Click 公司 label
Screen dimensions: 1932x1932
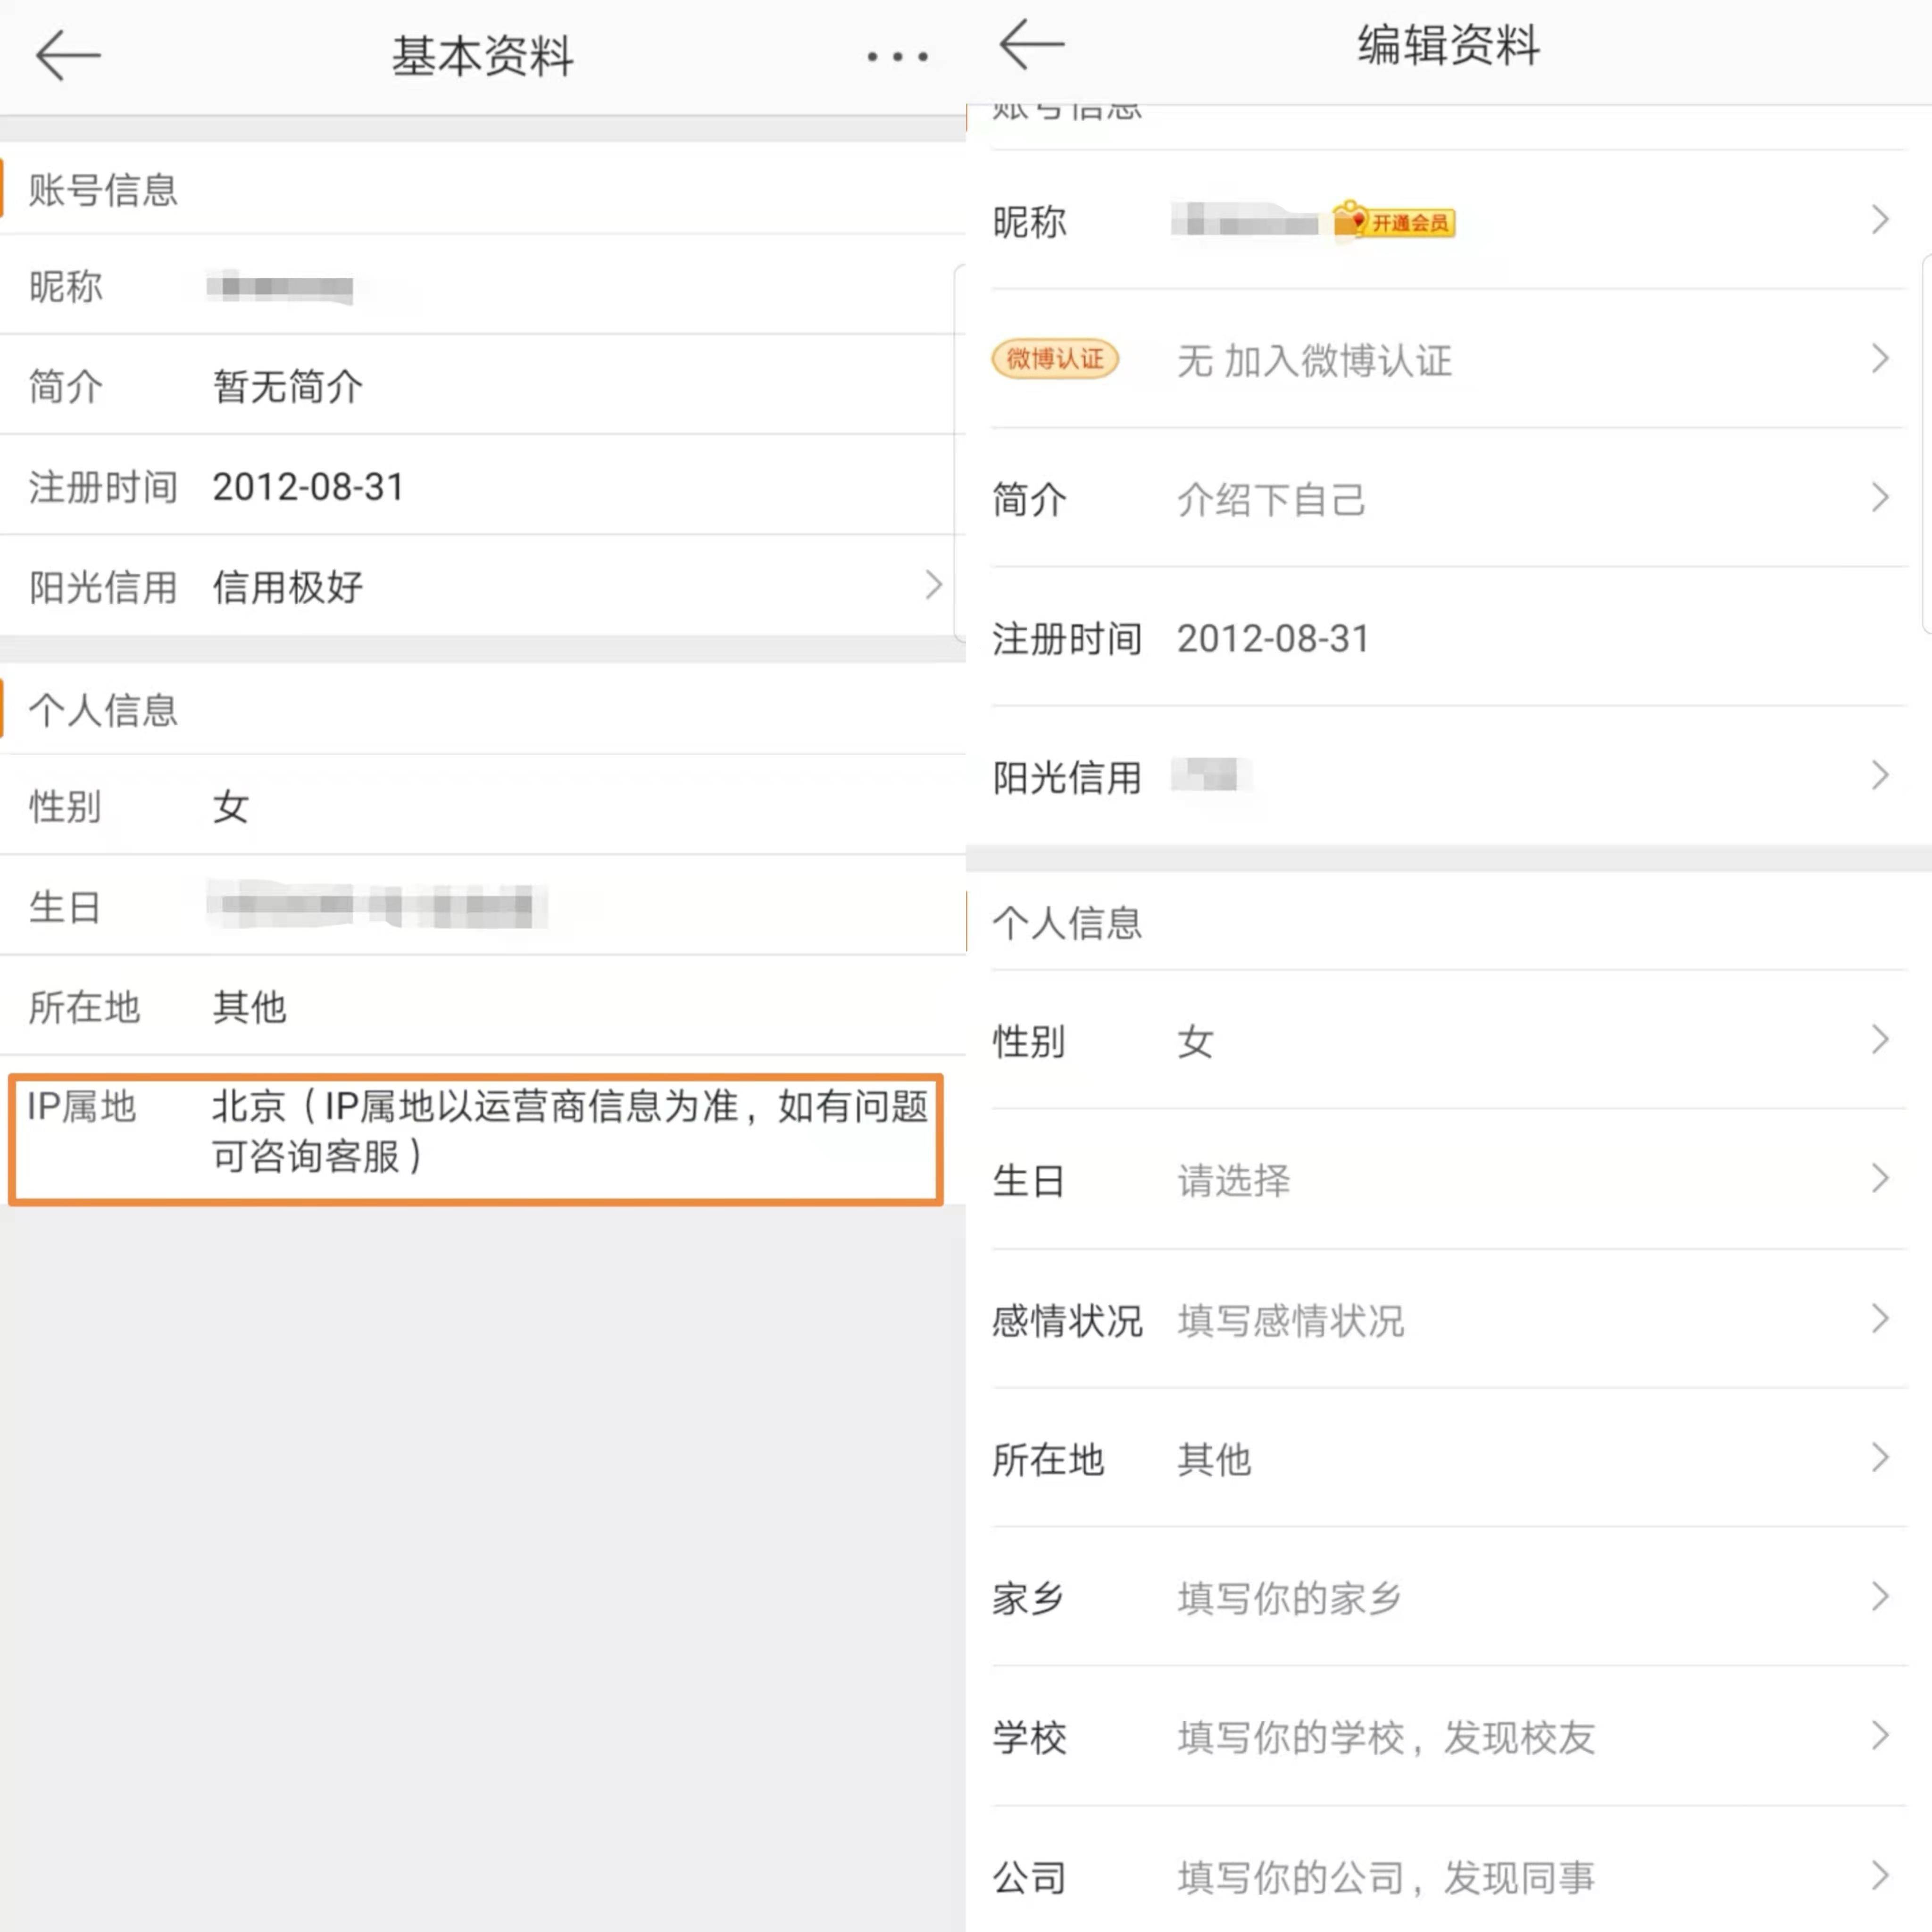1029,1878
